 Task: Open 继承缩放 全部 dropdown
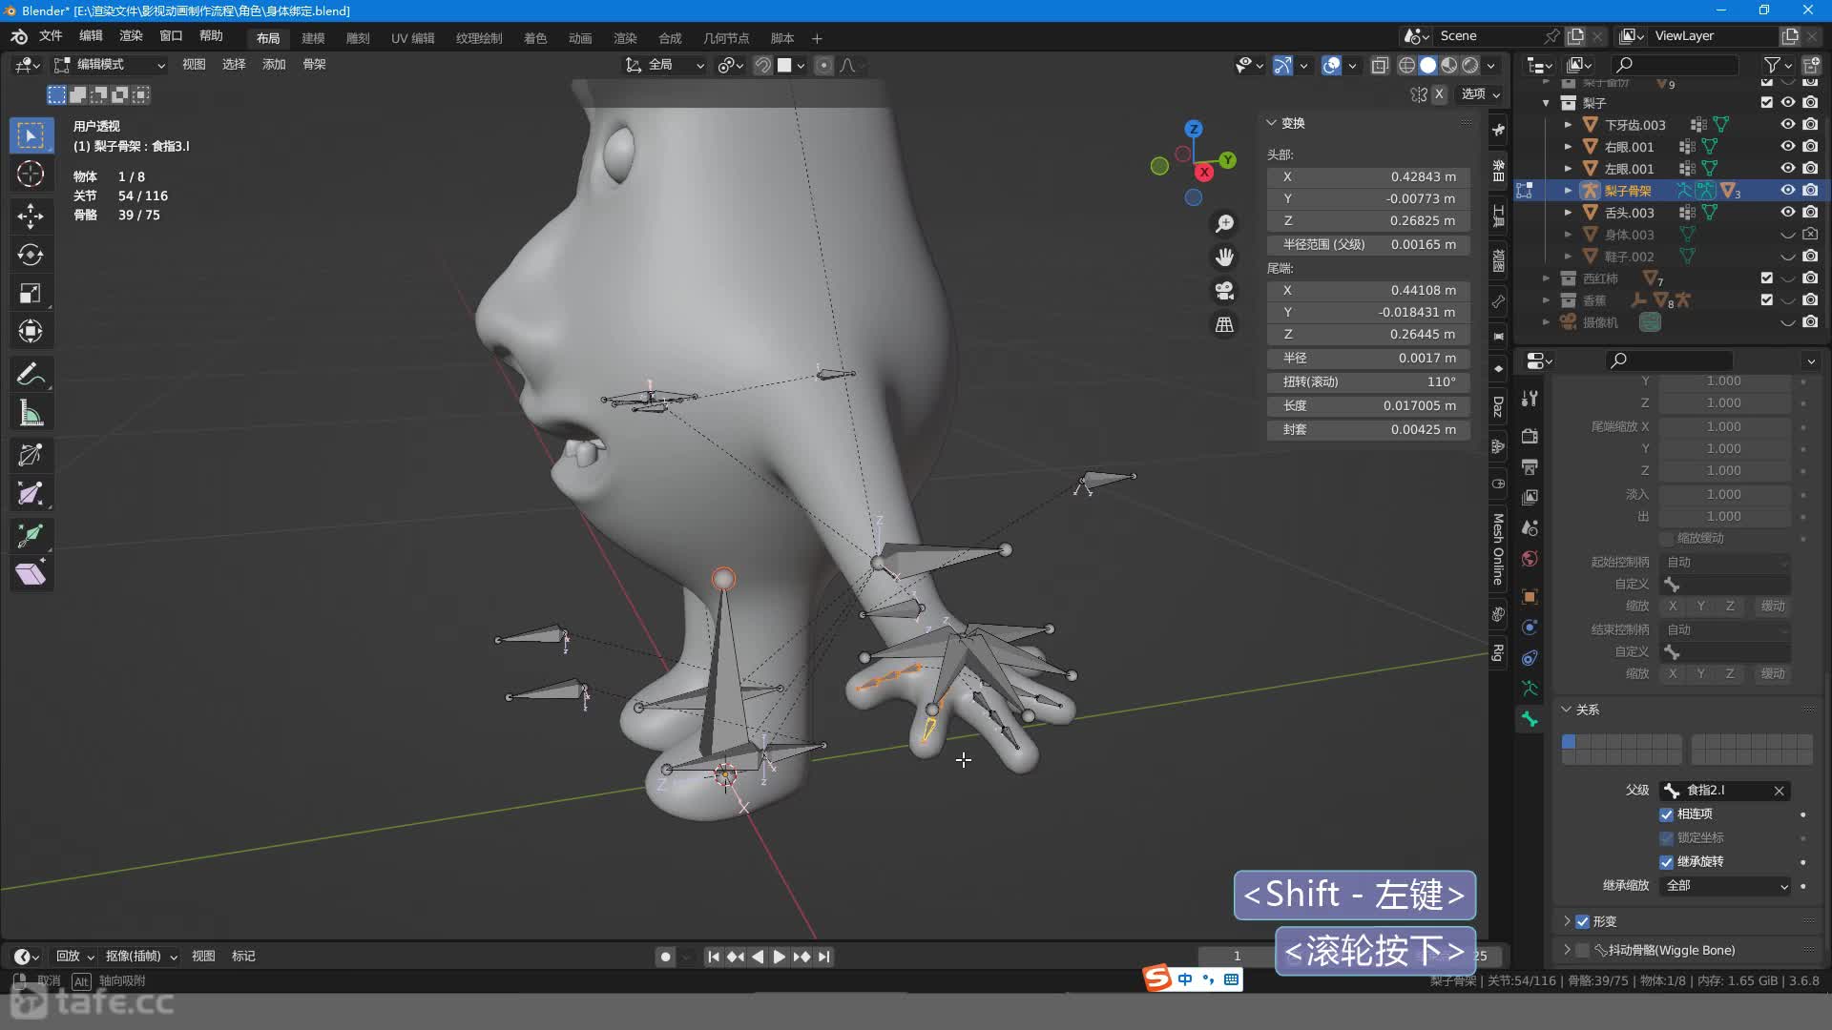point(1725,885)
